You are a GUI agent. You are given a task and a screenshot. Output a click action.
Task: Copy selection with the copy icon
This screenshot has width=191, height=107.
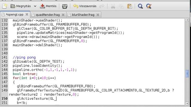click(x=121, y=6)
